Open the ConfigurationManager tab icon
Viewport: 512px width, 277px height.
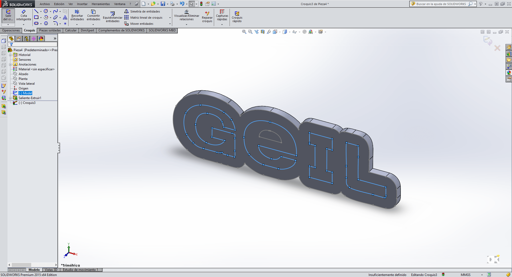(x=26, y=39)
